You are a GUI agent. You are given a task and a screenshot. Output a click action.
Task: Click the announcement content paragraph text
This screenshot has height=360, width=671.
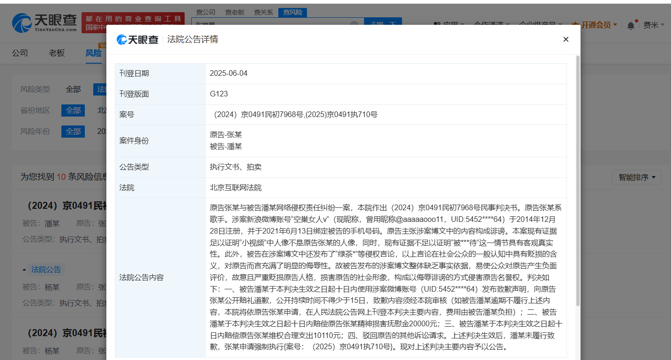click(386, 277)
